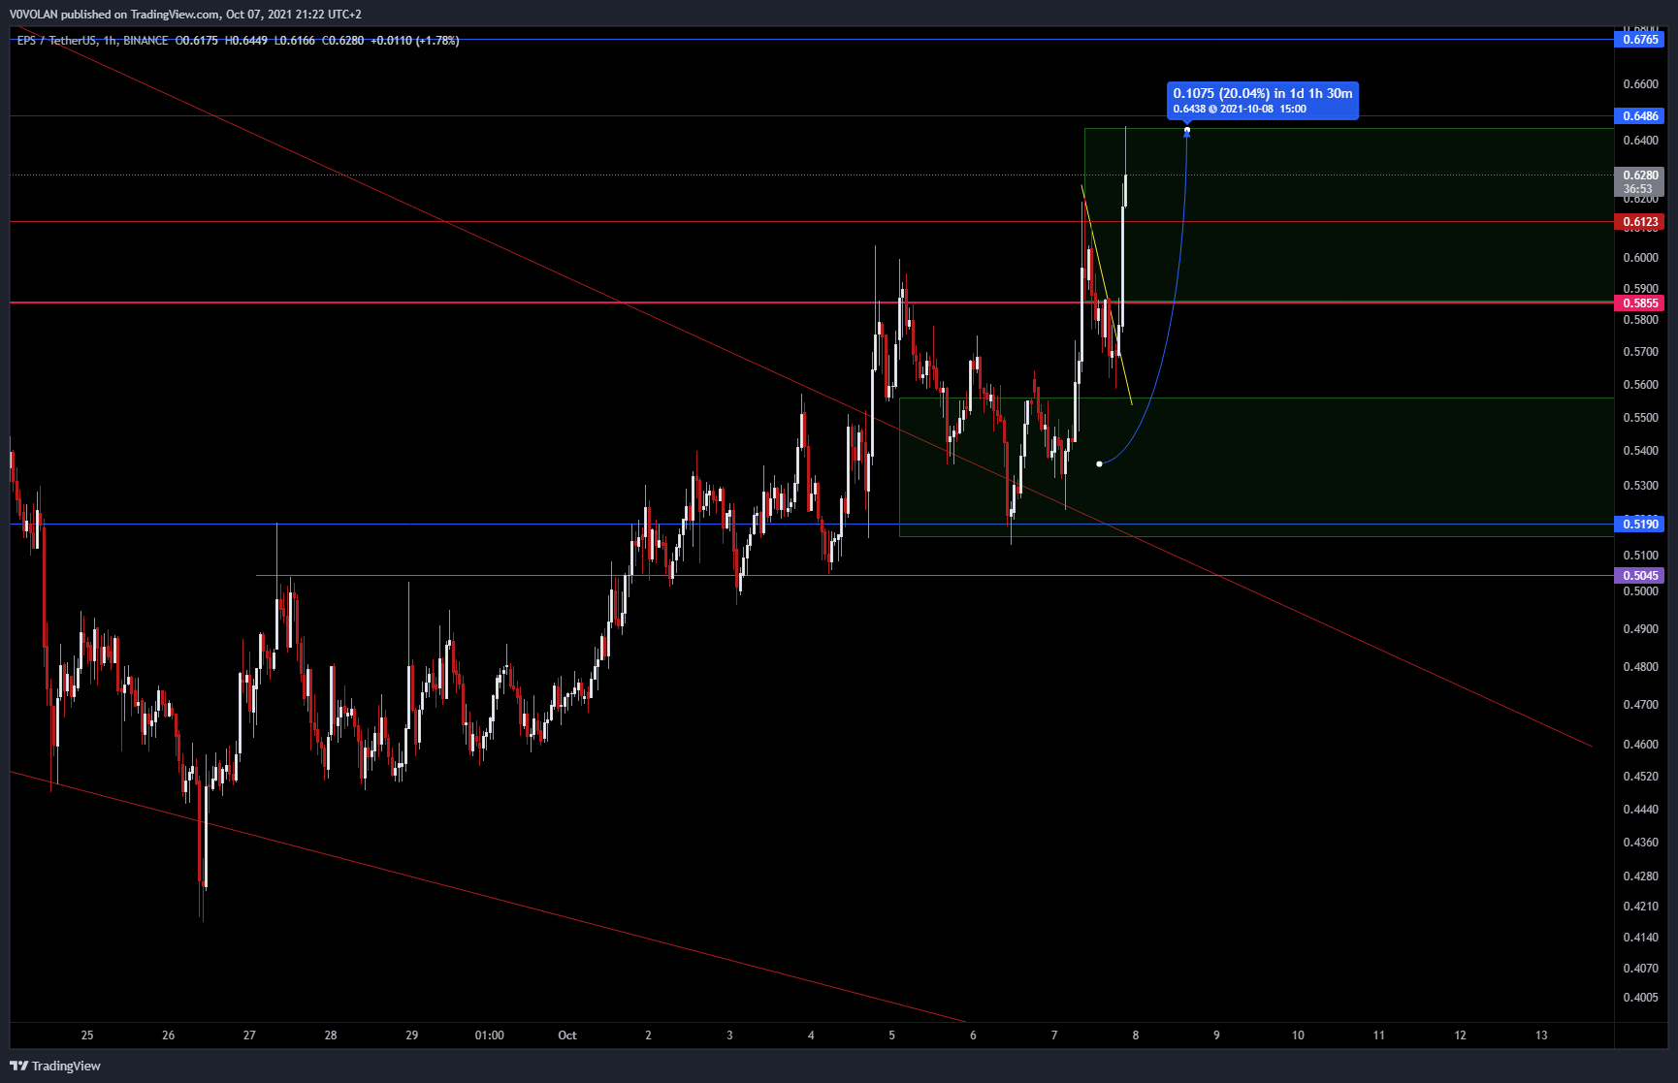Click date label 7 on time axis
The image size is (1678, 1083).
click(1054, 1035)
